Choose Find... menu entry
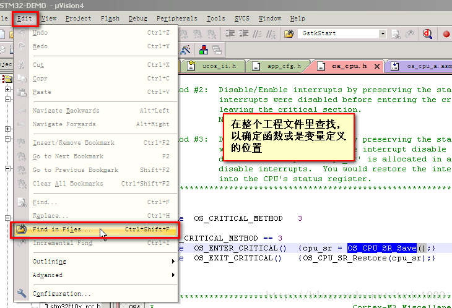Viewport: 452px width, 308px height. [96, 202]
